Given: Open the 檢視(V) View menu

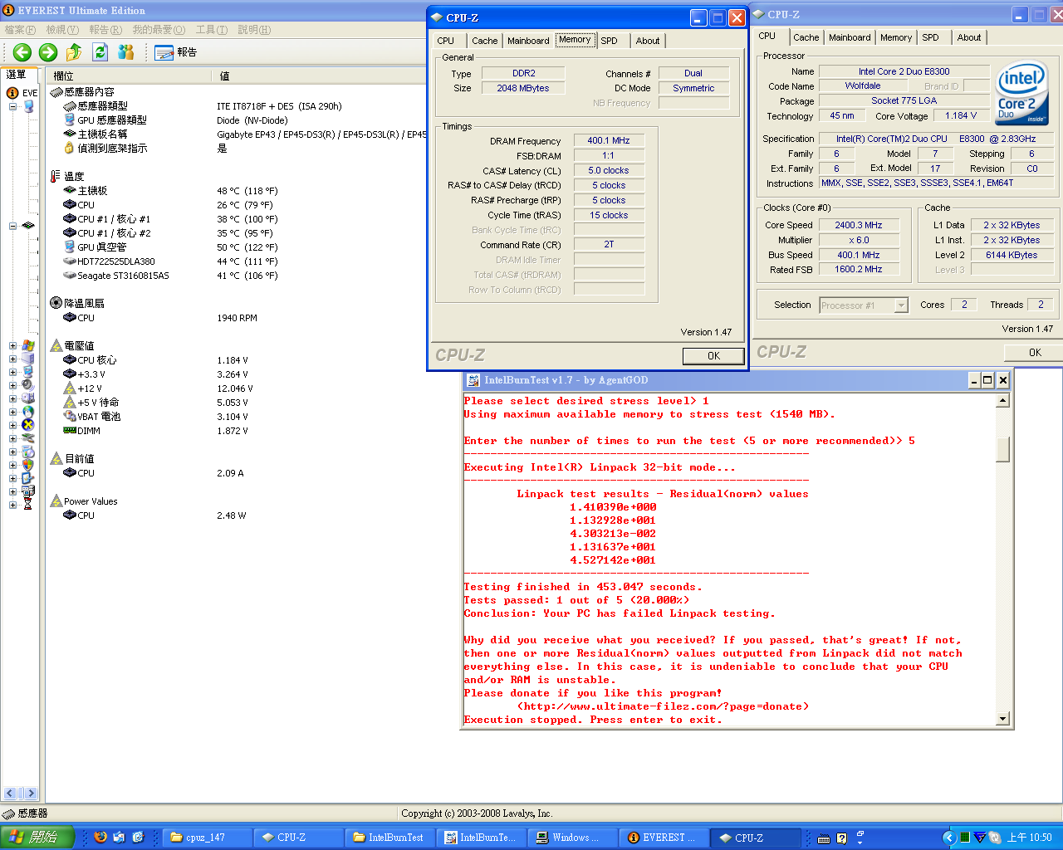Looking at the screenshot, I should [62, 30].
